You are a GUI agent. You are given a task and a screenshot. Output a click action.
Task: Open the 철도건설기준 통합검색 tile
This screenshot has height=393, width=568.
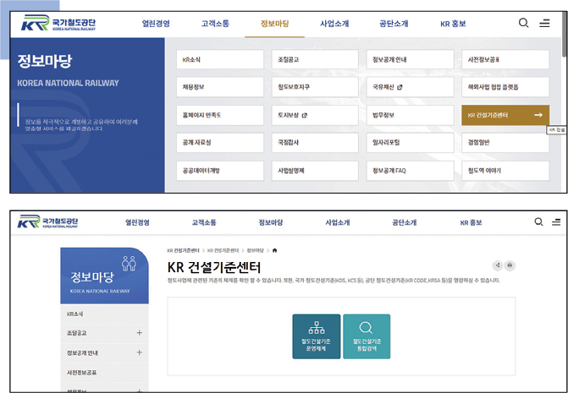click(367, 336)
